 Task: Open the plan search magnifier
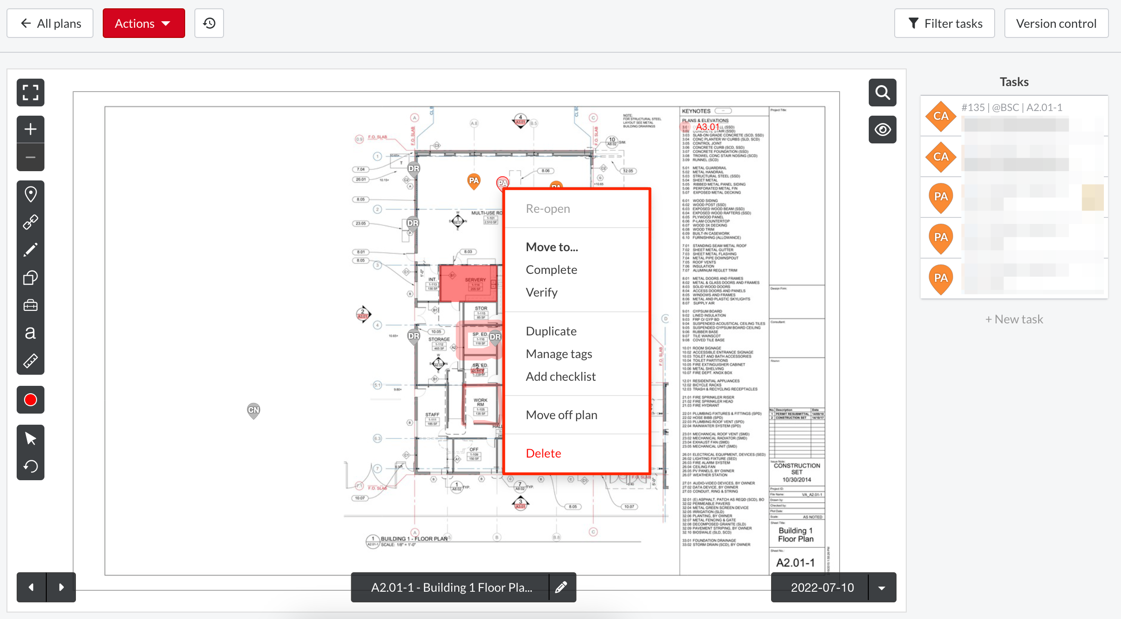(882, 92)
